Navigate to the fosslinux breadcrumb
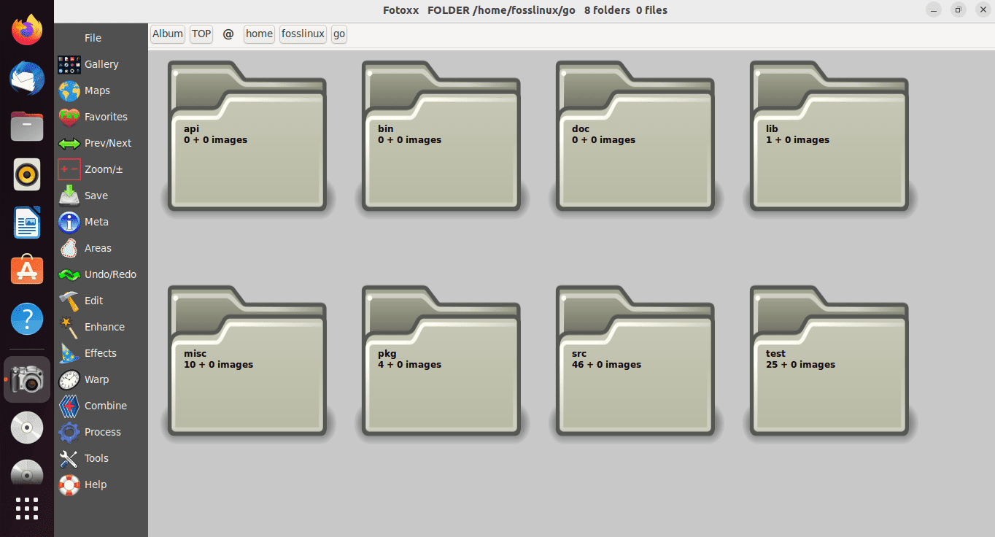This screenshot has width=995, height=537. pyautogui.click(x=302, y=34)
